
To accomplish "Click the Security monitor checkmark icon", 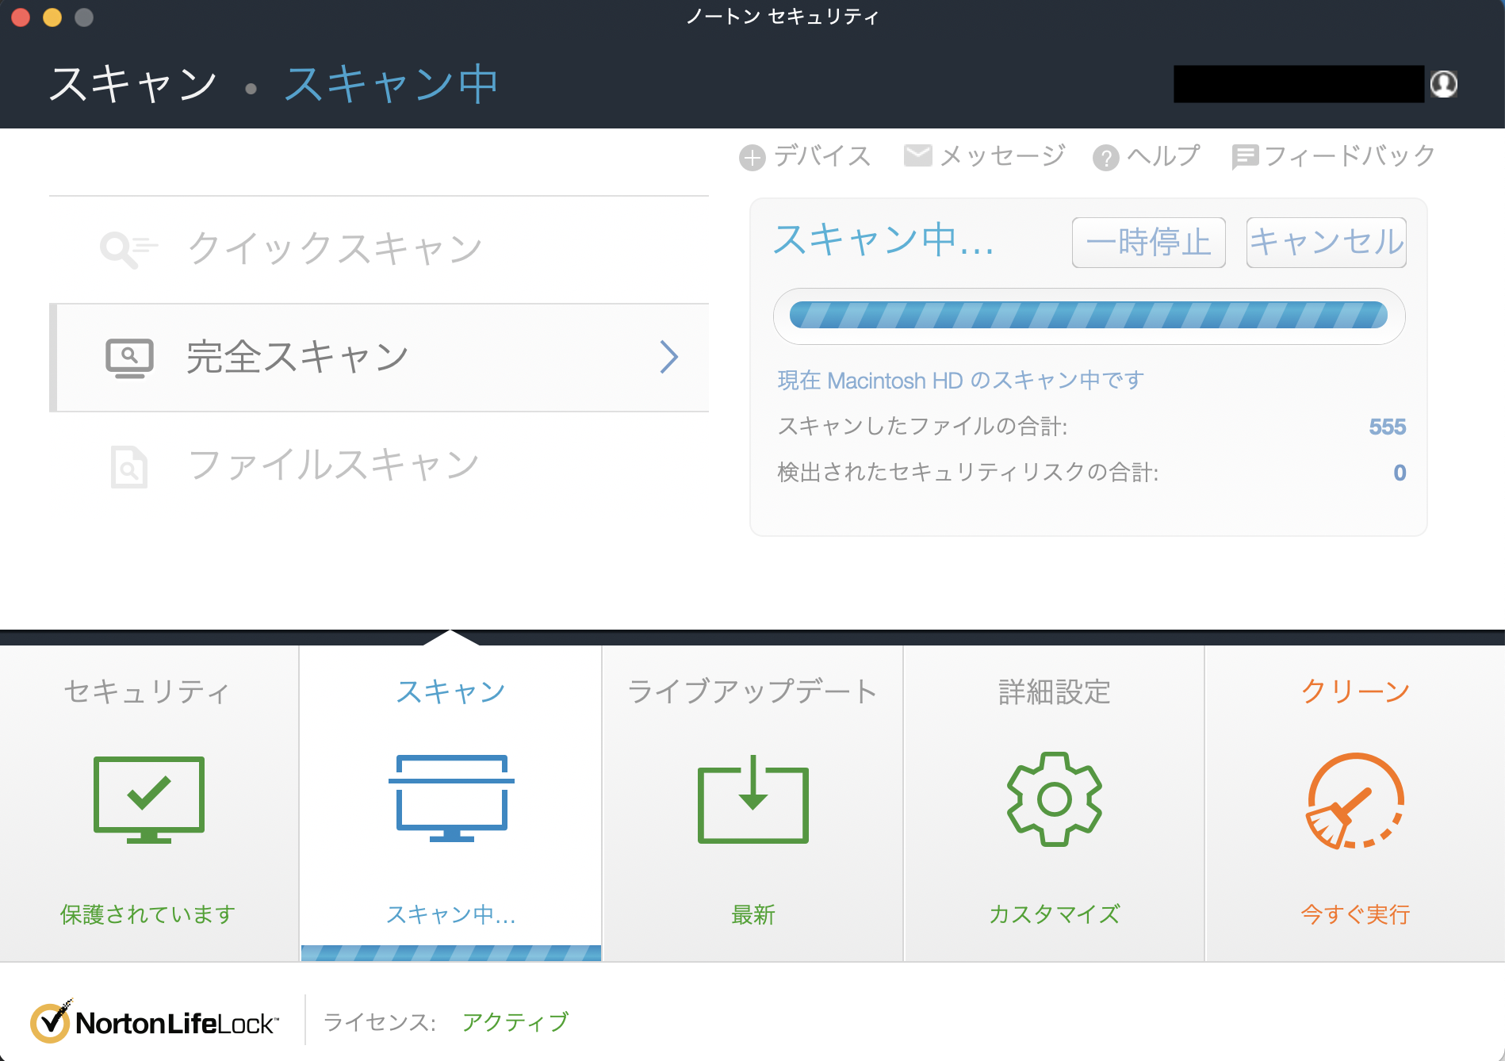I will tap(149, 799).
